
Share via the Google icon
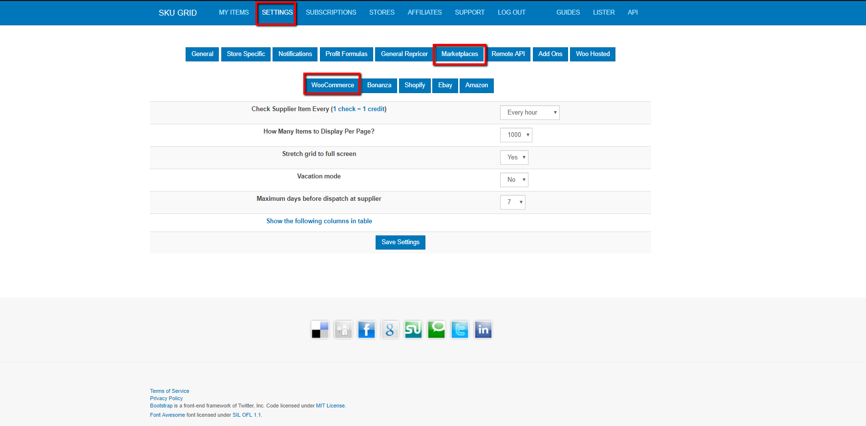click(390, 330)
